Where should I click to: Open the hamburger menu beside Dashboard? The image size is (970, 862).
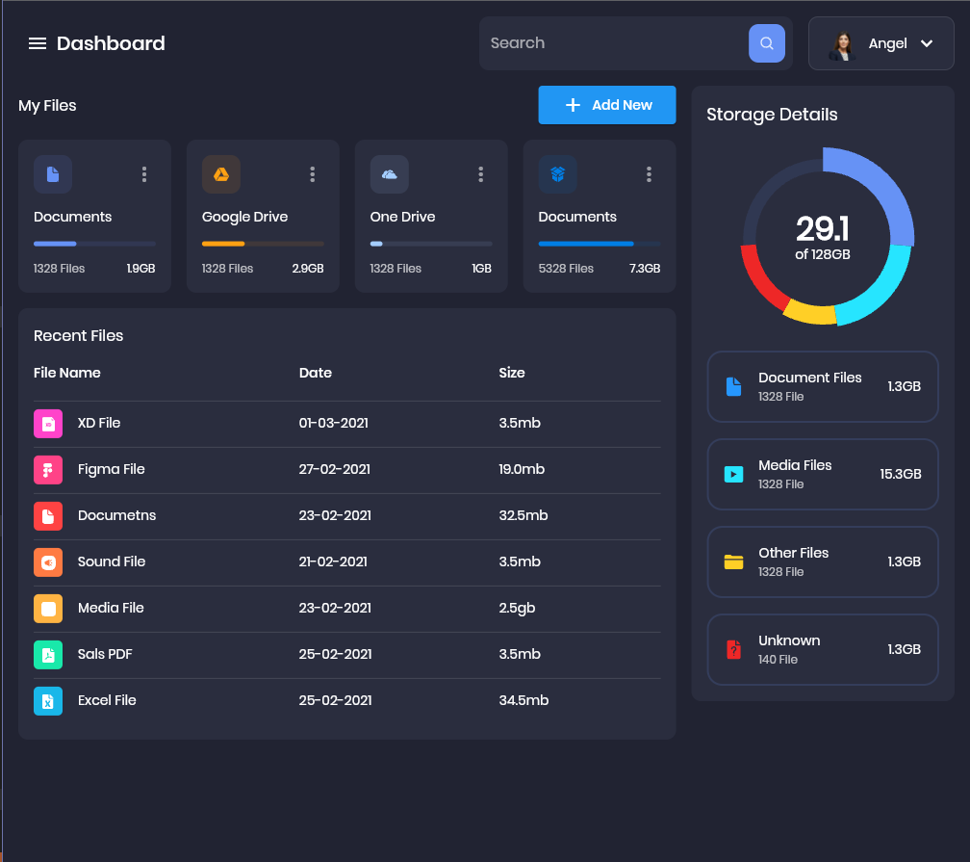coord(38,43)
